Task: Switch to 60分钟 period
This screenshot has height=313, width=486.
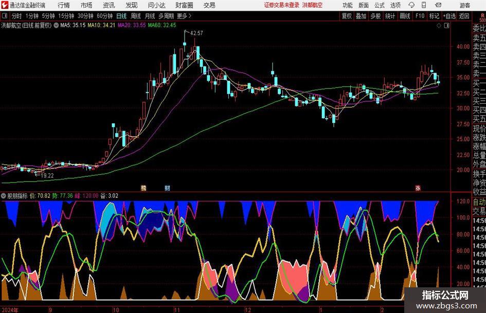Action: [x=105, y=16]
